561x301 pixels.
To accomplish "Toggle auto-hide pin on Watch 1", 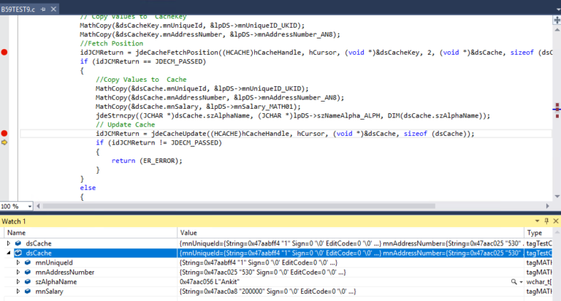I will [x=546, y=221].
